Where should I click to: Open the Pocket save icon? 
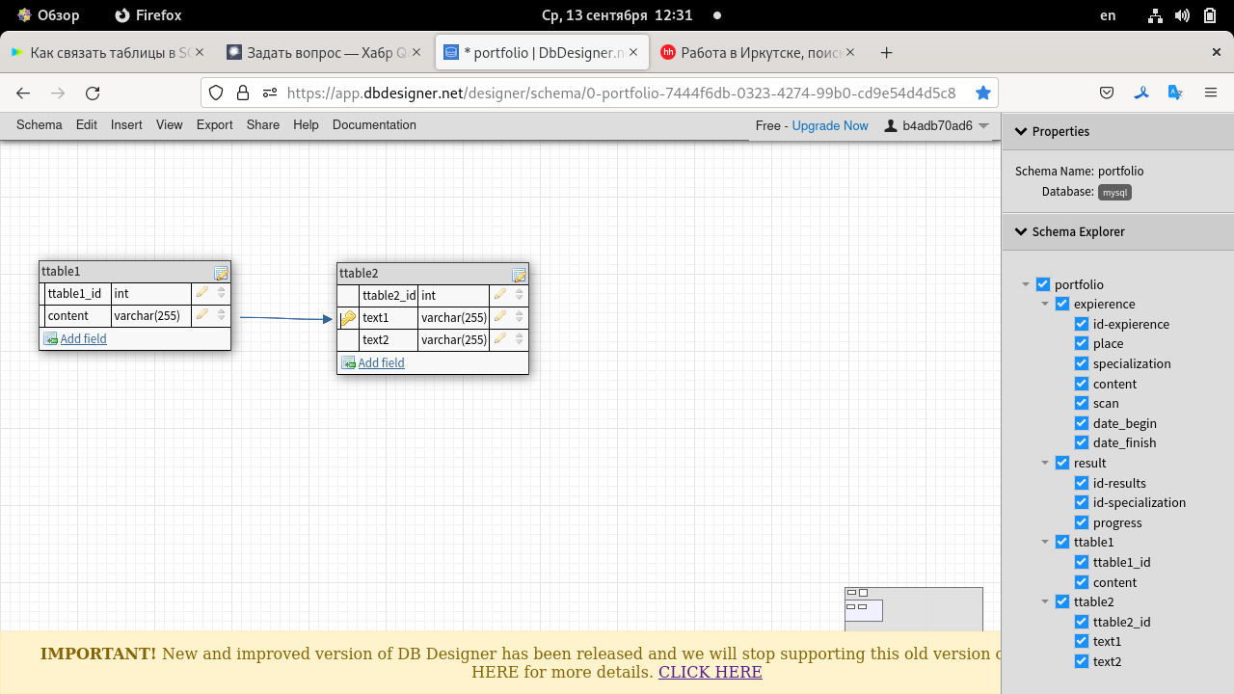point(1107,93)
